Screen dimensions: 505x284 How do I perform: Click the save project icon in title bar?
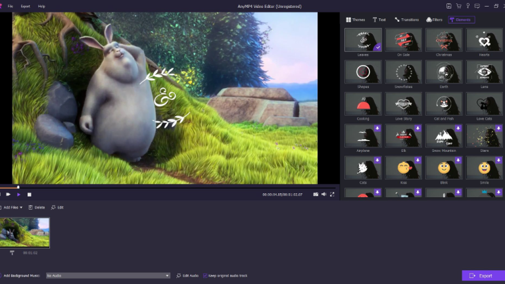coord(449,6)
